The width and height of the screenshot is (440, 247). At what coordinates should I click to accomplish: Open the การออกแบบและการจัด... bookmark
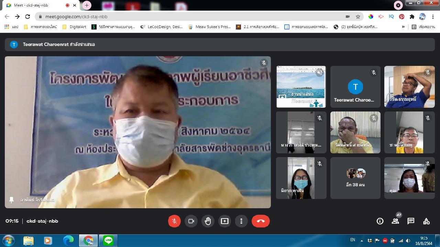pyautogui.click(x=306, y=27)
